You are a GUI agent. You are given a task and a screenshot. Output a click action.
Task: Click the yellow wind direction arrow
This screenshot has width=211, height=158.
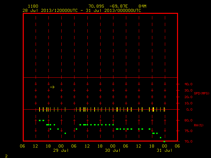click(52, 87)
